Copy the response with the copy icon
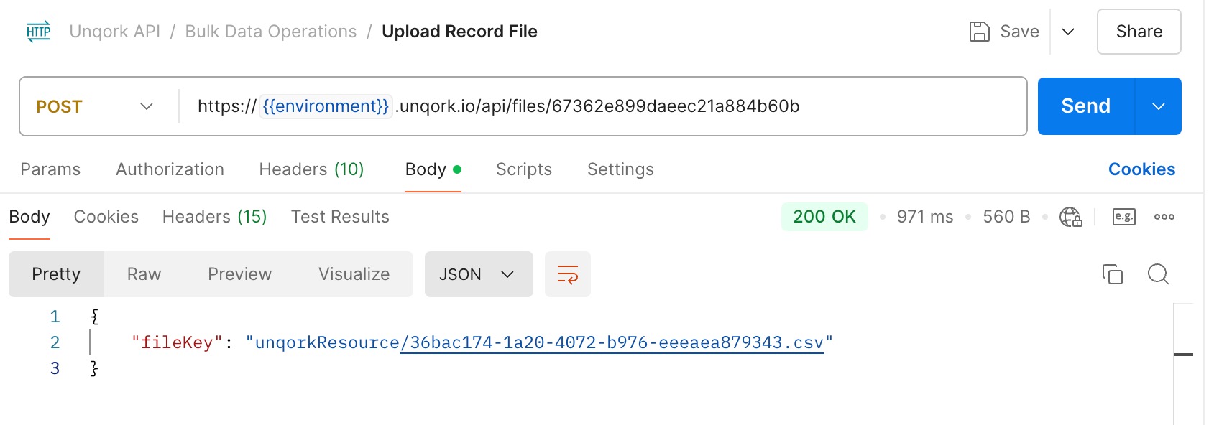 tap(1112, 274)
